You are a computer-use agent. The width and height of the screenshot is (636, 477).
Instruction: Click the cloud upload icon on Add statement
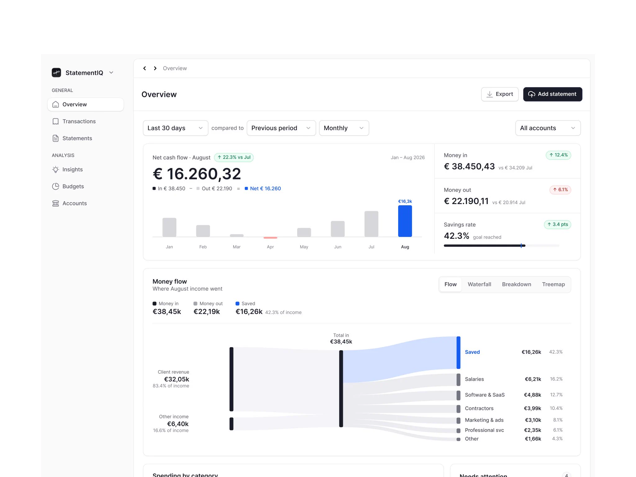(532, 94)
